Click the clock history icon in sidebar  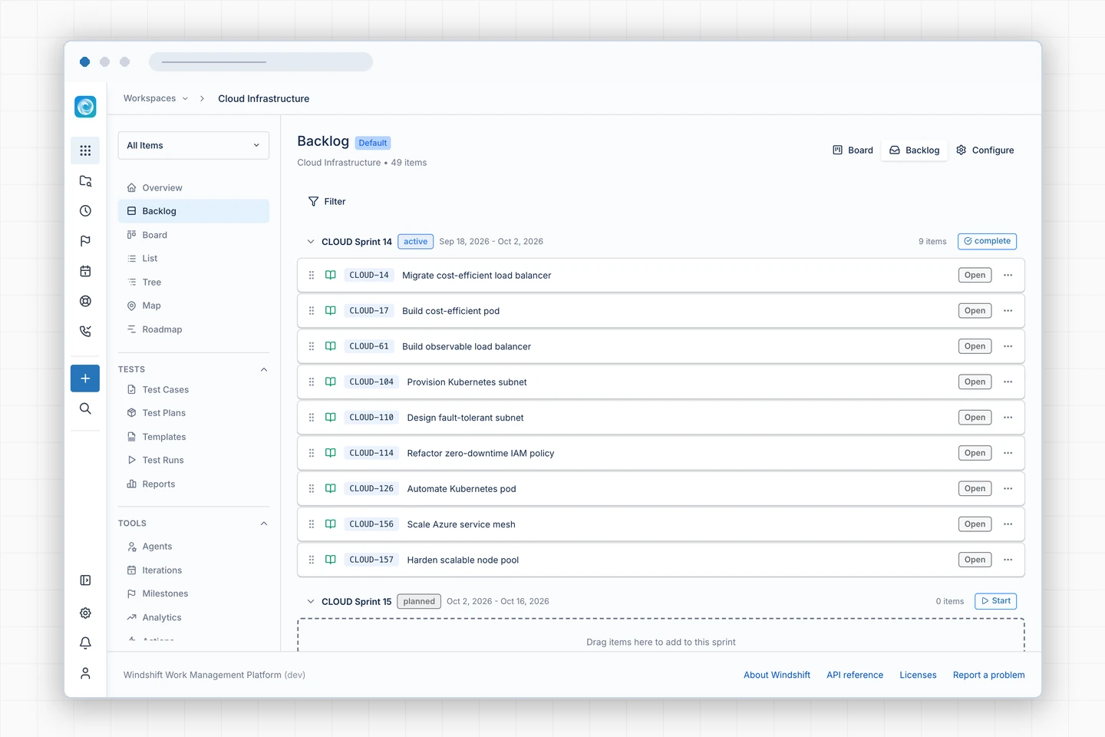(85, 211)
